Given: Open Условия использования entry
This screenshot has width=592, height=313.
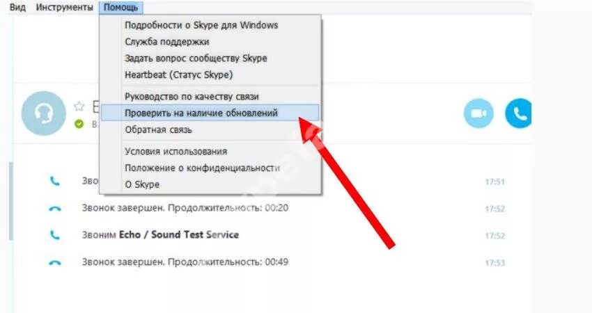Looking at the screenshot, I should (175, 151).
